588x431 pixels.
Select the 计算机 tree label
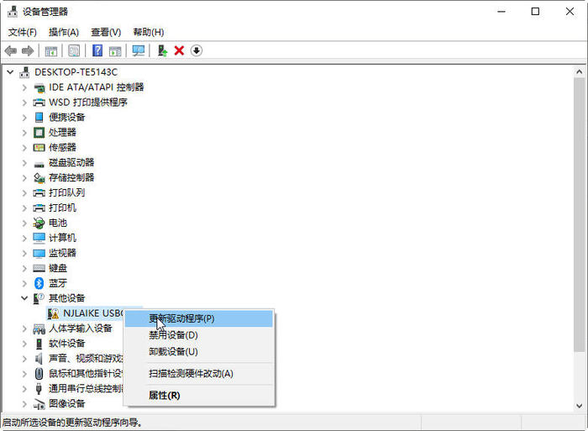click(x=62, y=238)
